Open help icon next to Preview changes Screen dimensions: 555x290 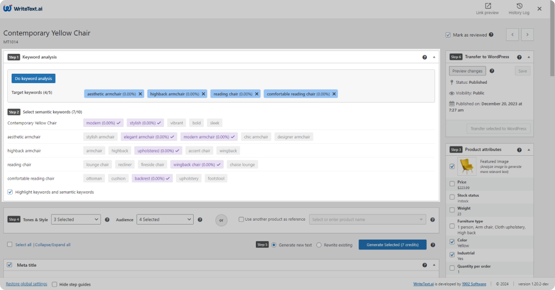pyautogui.click(x=492, y=71)
